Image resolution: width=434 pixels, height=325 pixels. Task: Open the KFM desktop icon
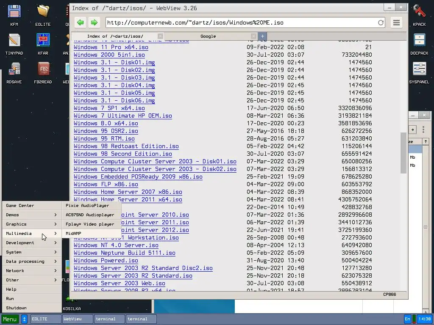14,16
